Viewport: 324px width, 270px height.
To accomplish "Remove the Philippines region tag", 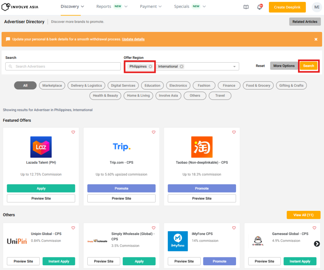I will click(150, 66).
